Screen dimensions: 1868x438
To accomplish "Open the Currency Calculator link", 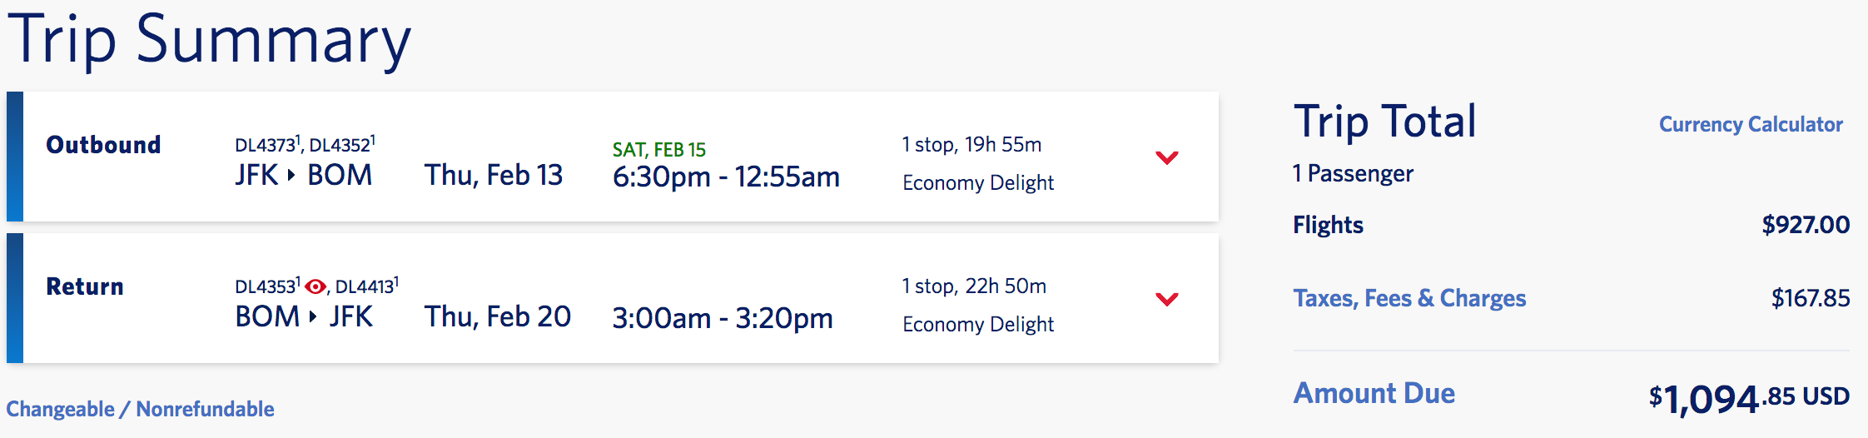I will click(x=1750, y=125).
